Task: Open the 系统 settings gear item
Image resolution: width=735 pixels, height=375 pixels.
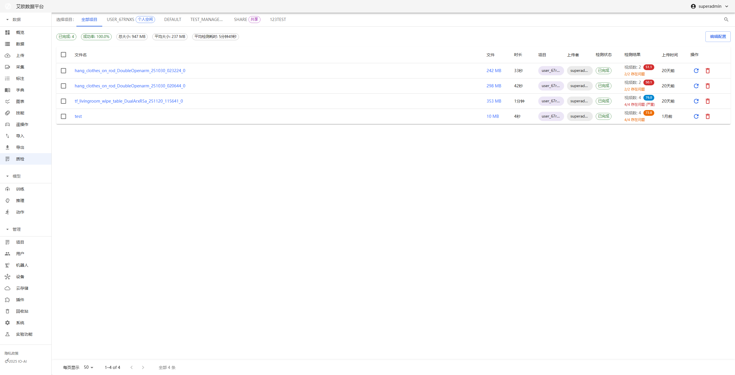Action: click(x=7, y=323)
